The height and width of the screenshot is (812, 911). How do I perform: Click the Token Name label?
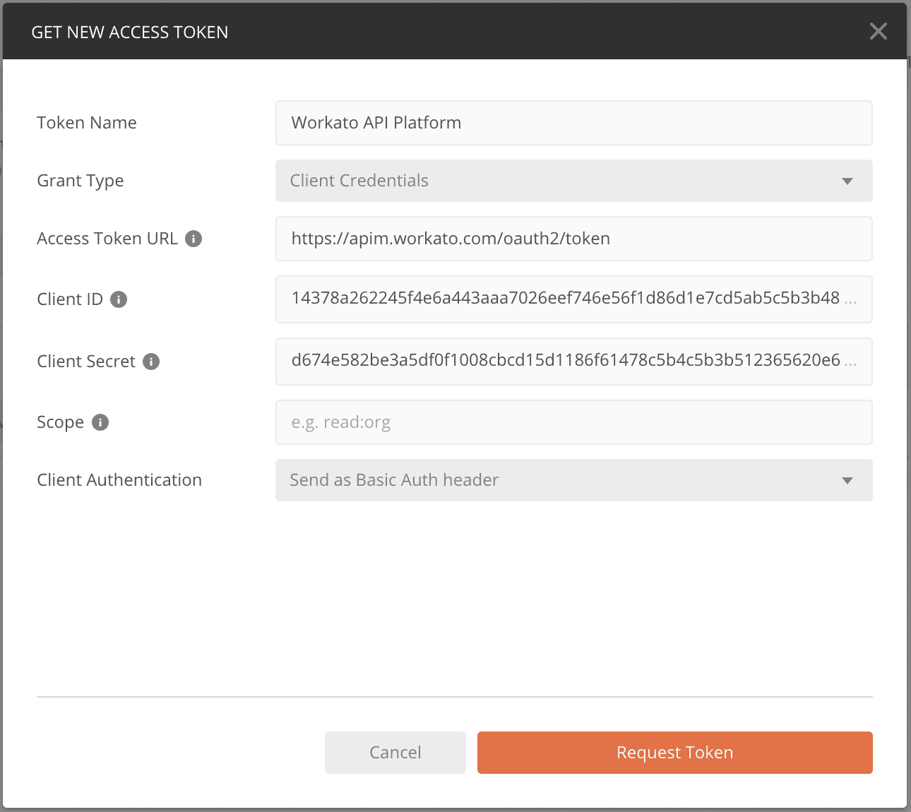coord(86,122)
